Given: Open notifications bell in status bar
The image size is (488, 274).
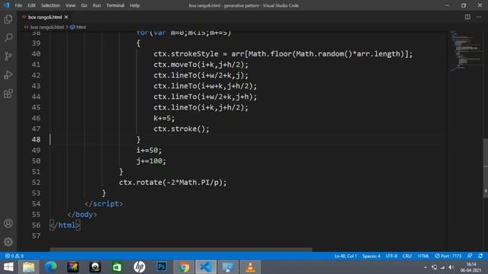Looking at the screenshot, I should coord(480,256).
